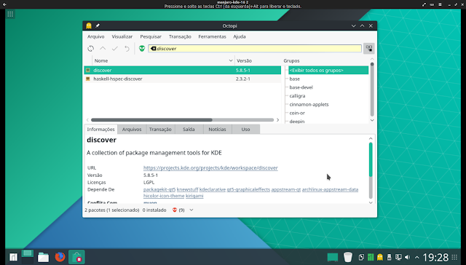Open the Ajuda menu
The height and width of the screenshot is (265, 466).
click(240, 36)
